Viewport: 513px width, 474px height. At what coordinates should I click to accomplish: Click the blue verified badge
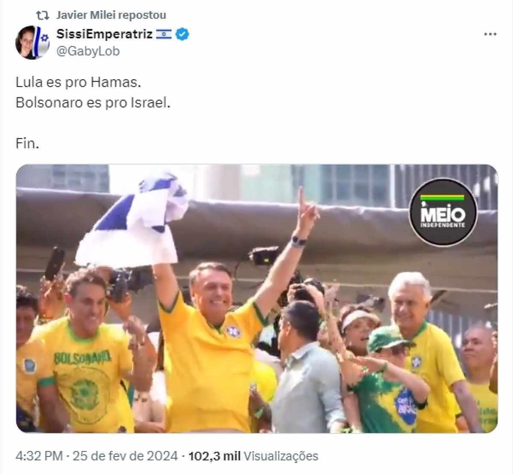click(183, 34)
